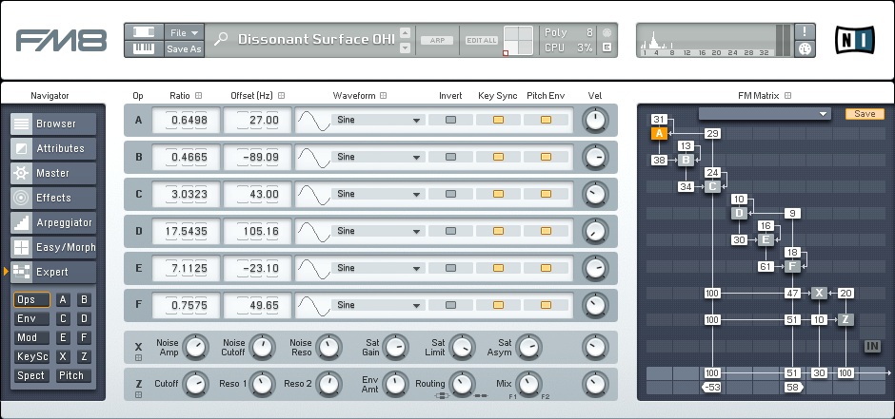
Task: Click the plus icon next to FM Matrix
Action: pos(787,96)
